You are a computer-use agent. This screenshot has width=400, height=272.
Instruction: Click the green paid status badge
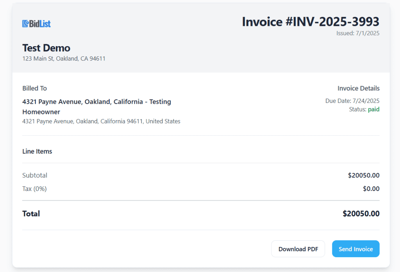tap(374, 109)
